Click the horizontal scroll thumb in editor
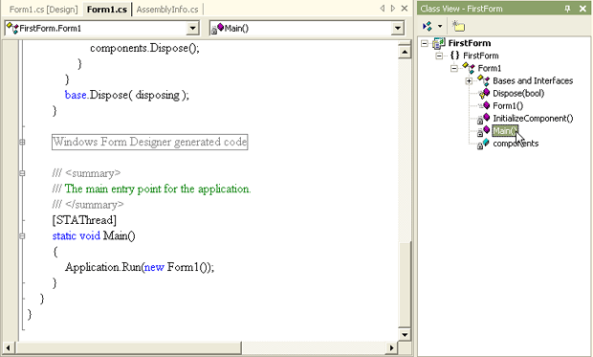Image resolution: width=593 pixels, height=357 pixels. [128, 347]
